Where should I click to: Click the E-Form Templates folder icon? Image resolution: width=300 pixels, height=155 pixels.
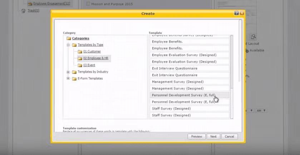(74, 78)
